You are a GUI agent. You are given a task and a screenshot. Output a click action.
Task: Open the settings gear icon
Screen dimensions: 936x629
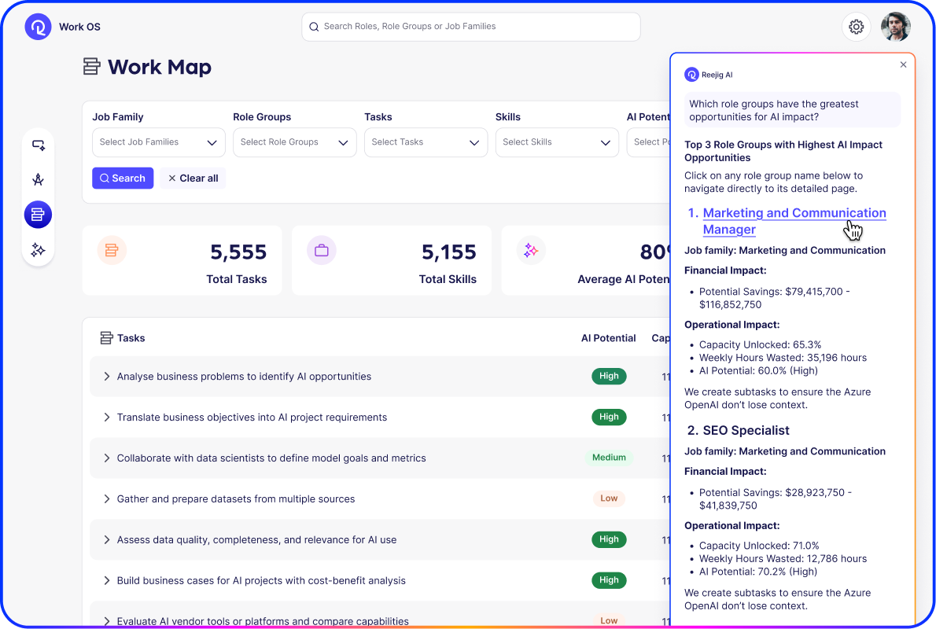click(856, 27)
